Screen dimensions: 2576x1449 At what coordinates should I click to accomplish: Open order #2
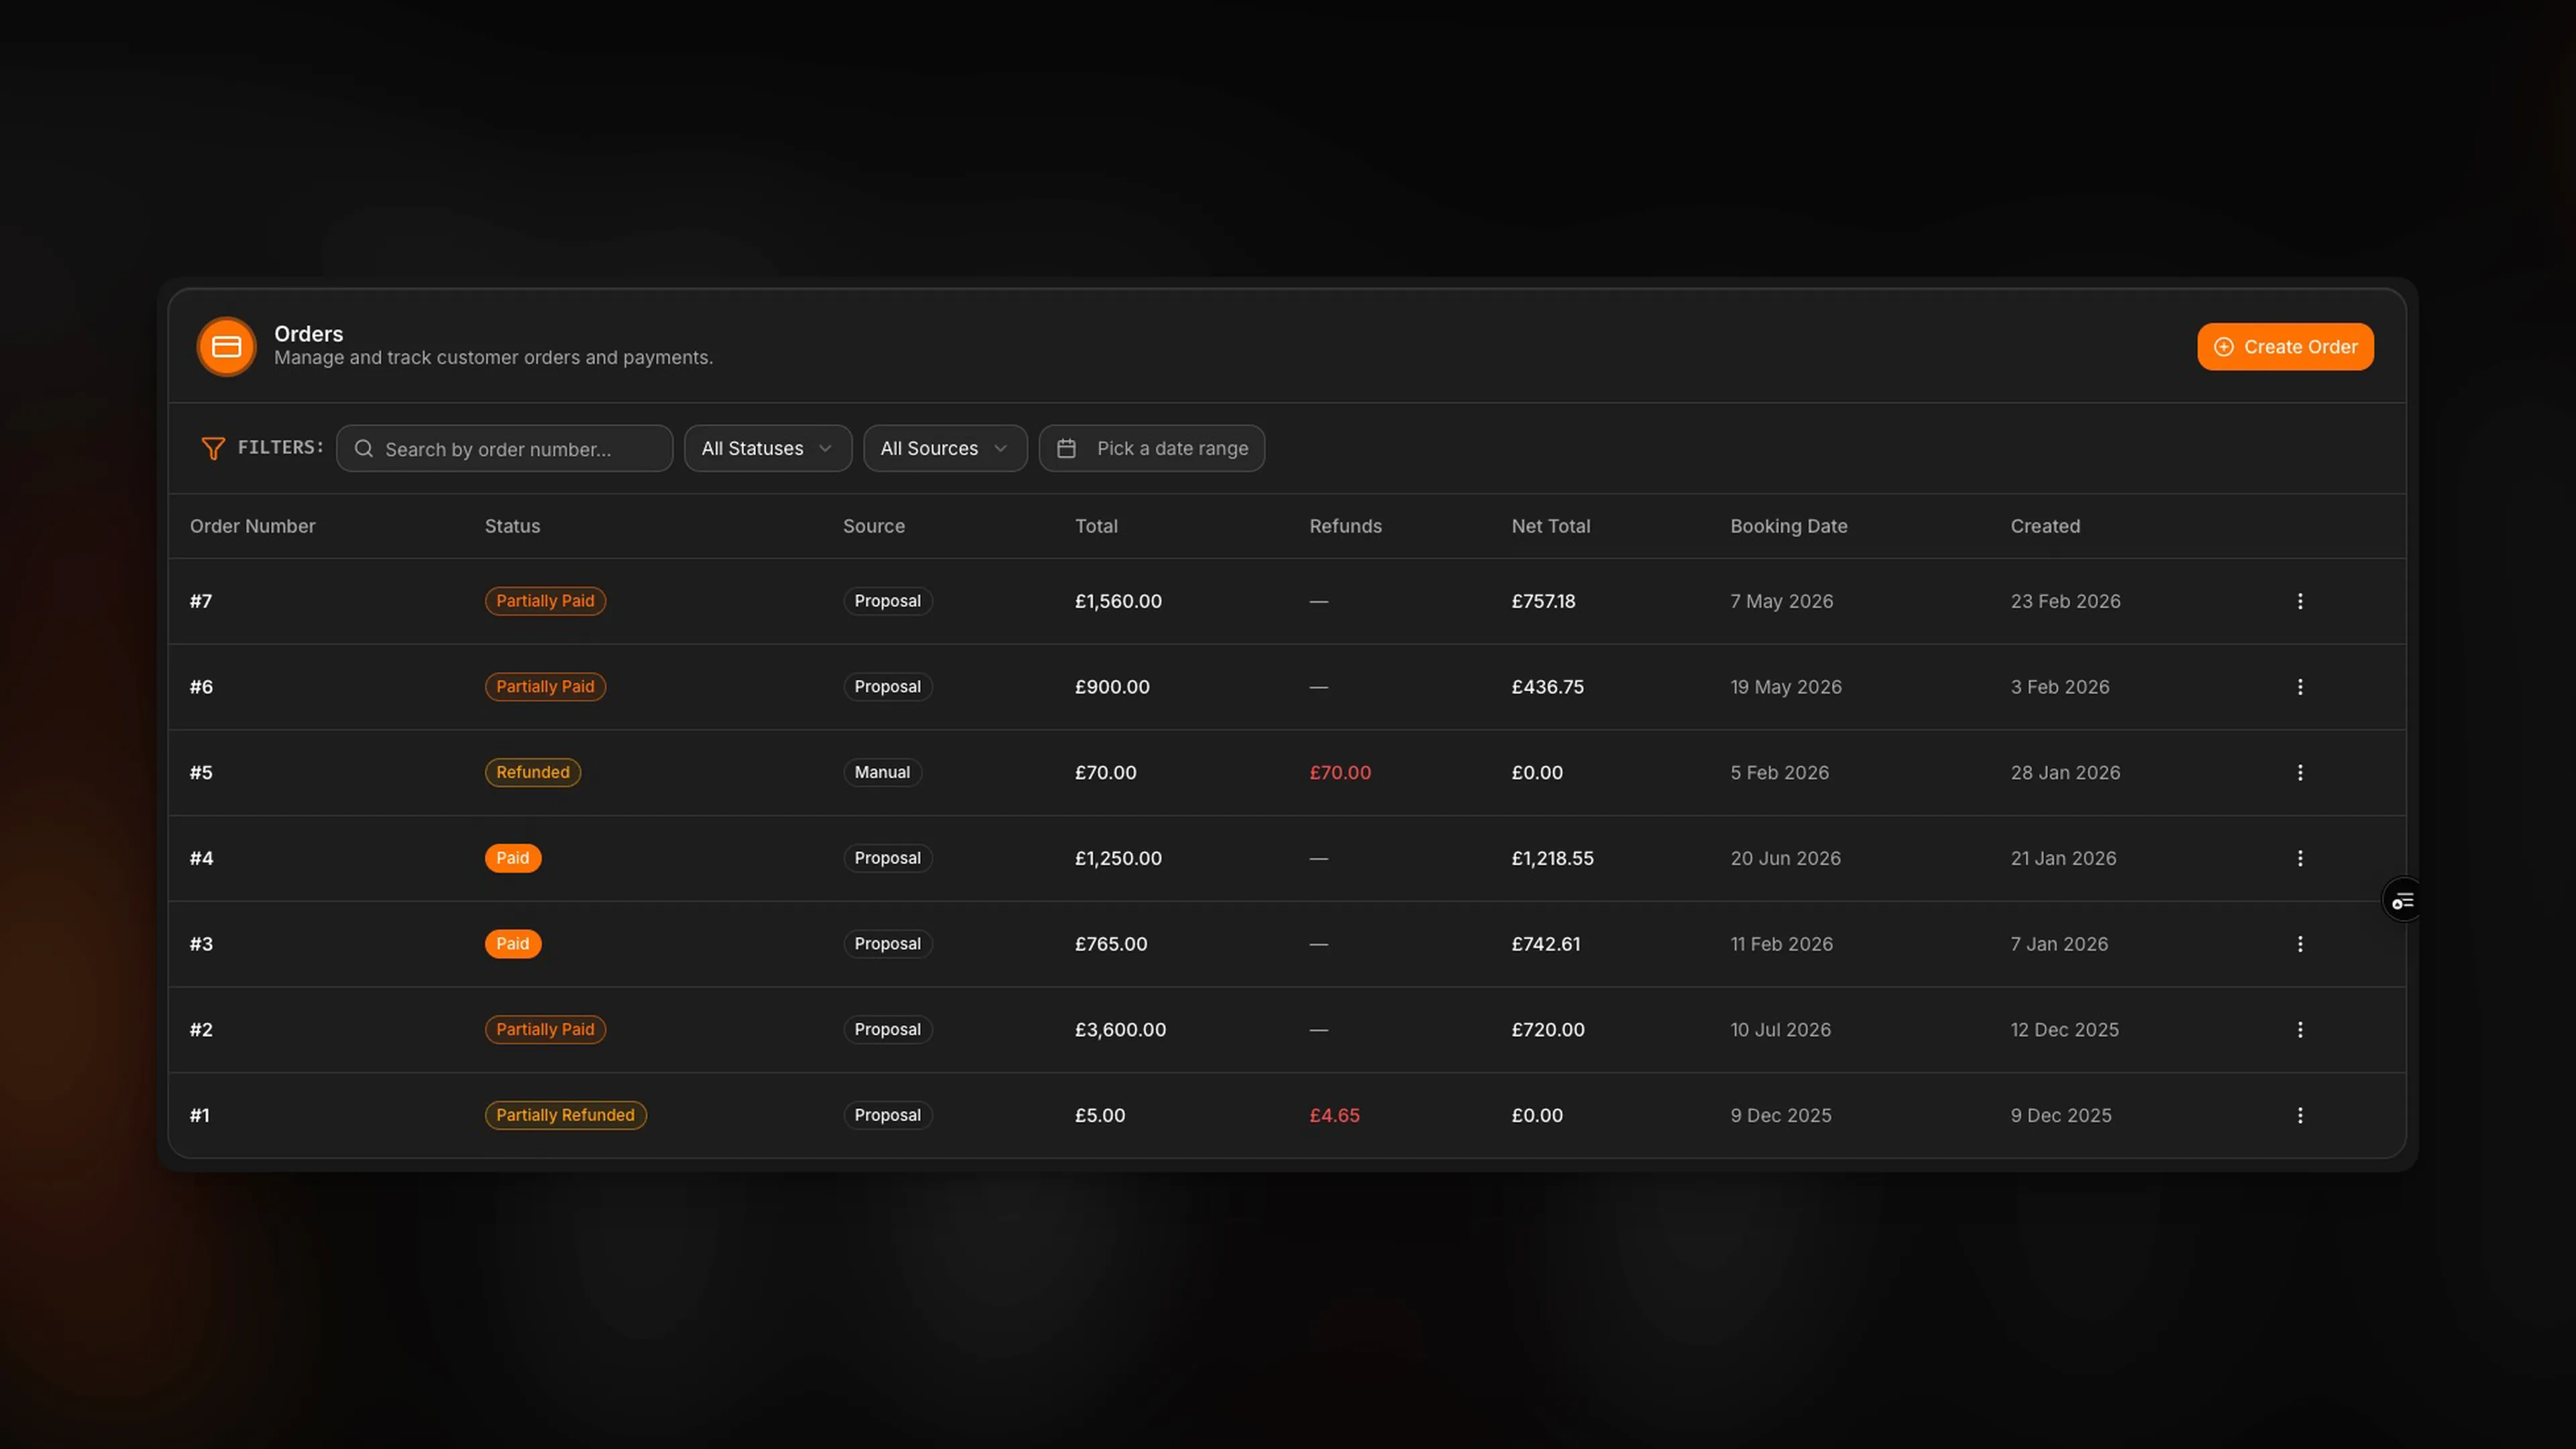click(201, 1029)
